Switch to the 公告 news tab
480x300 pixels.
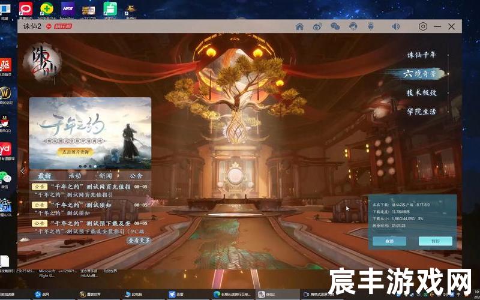tap(136, 176)
